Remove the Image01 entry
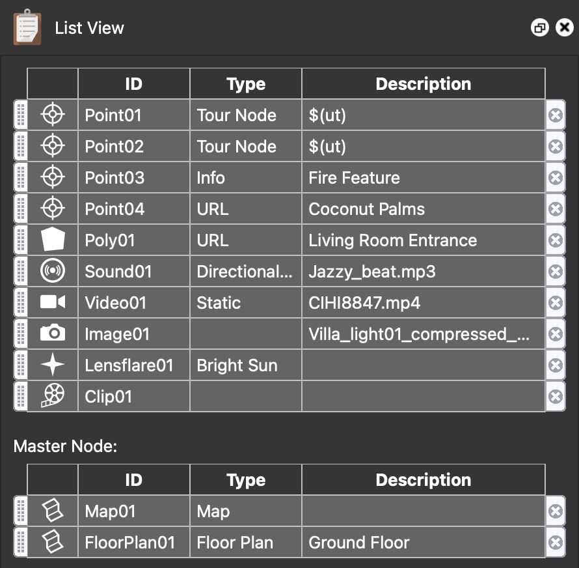579x568 pixels. pos(555,334)
